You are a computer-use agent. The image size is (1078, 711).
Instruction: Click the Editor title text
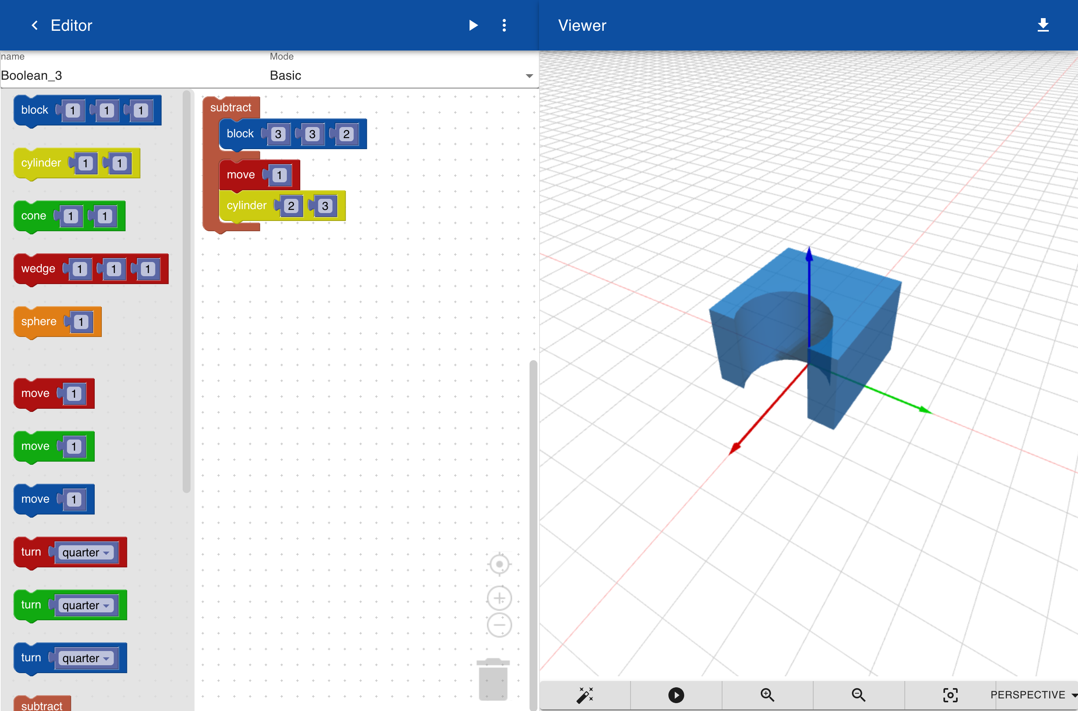[71, 25]
